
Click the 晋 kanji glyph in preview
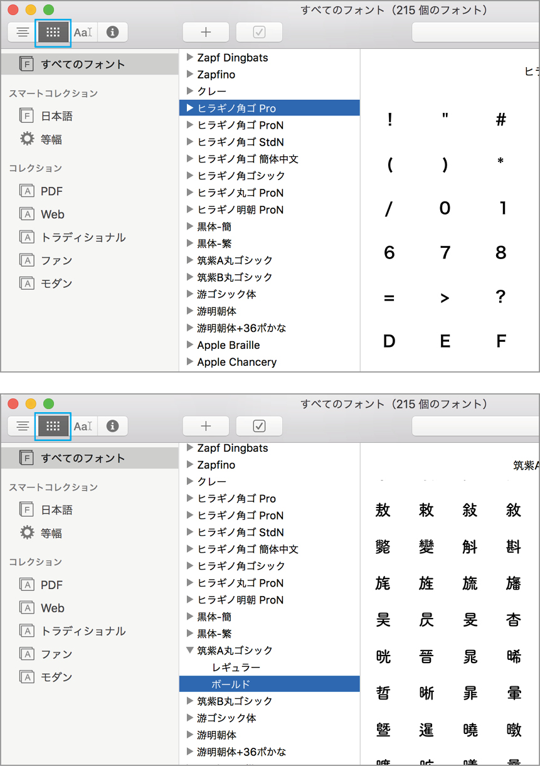pos(426,657)
